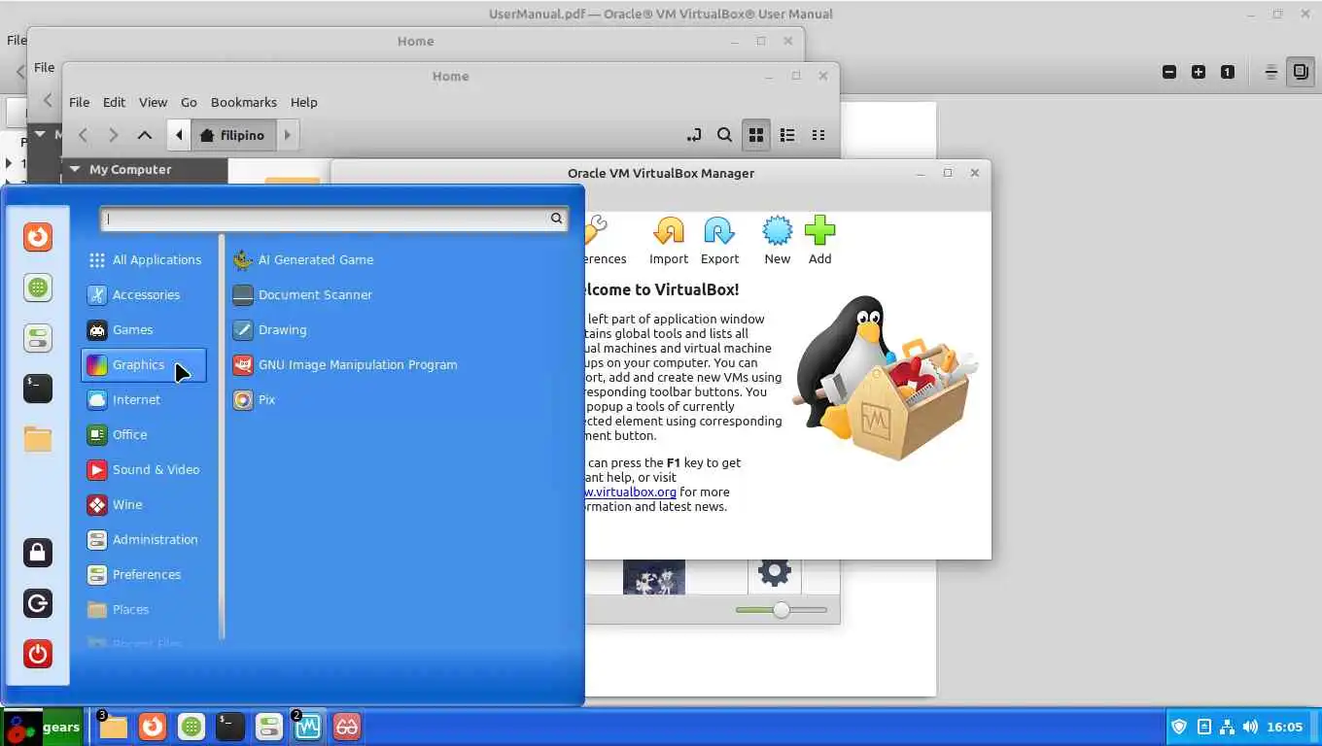Viewport: 1322px width, 746px height.
Task: Open the Internet category
Action: click(x=144, y=399)
